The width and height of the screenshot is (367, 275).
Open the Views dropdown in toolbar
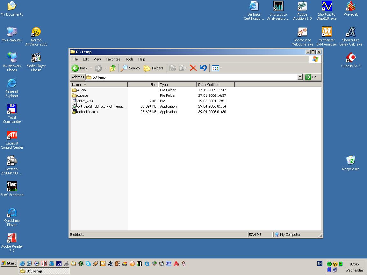coord(217,68)
